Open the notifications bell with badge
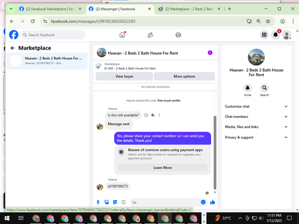 [276, 35]
